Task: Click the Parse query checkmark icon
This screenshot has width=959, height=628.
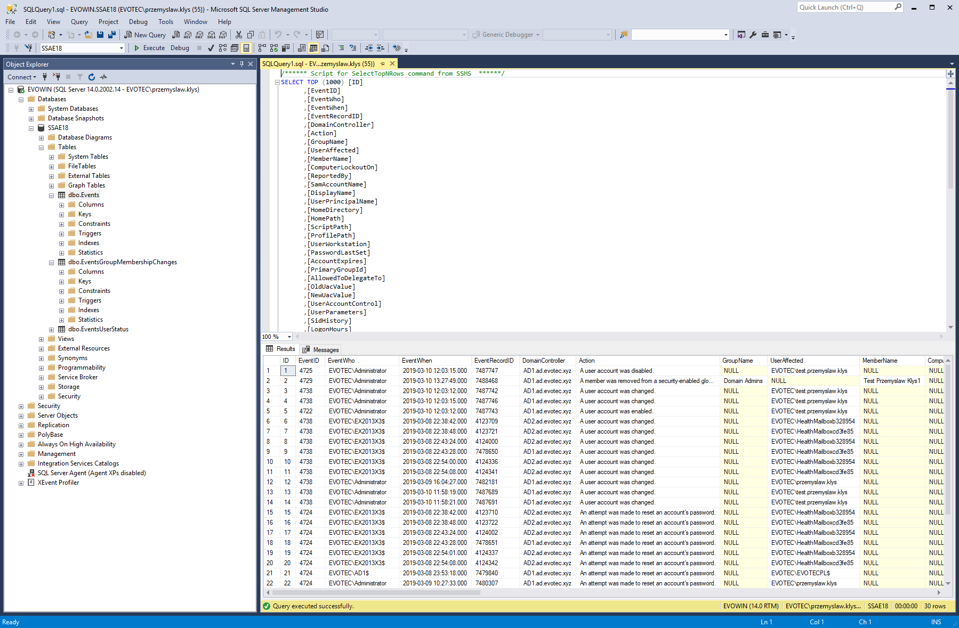Action: 211,48
